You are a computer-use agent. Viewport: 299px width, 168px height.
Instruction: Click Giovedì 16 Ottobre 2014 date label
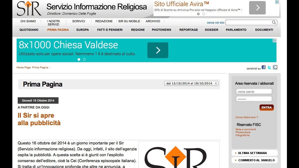tap(38, 100)
